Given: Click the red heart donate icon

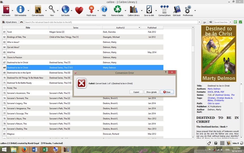Looking at the screenshot, I should (x=79, y=10).
